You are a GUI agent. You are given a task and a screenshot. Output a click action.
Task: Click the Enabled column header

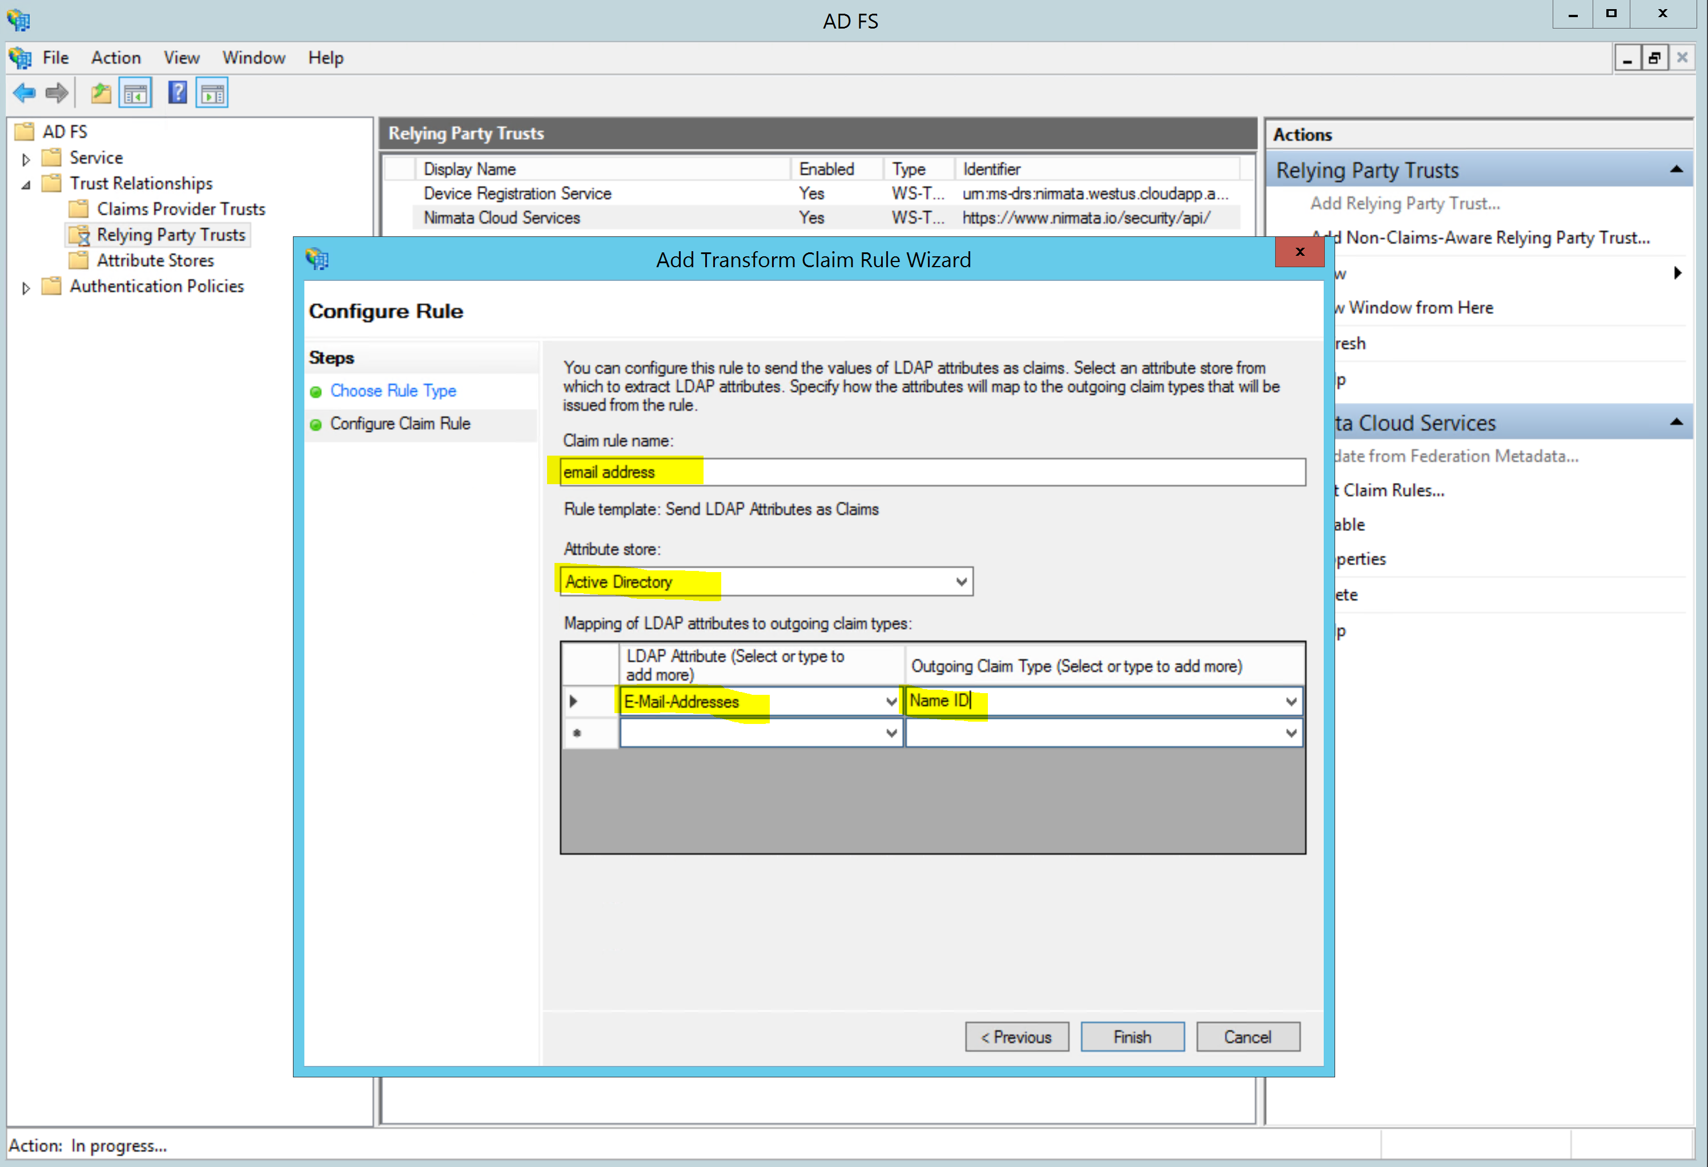pos(837,169)
